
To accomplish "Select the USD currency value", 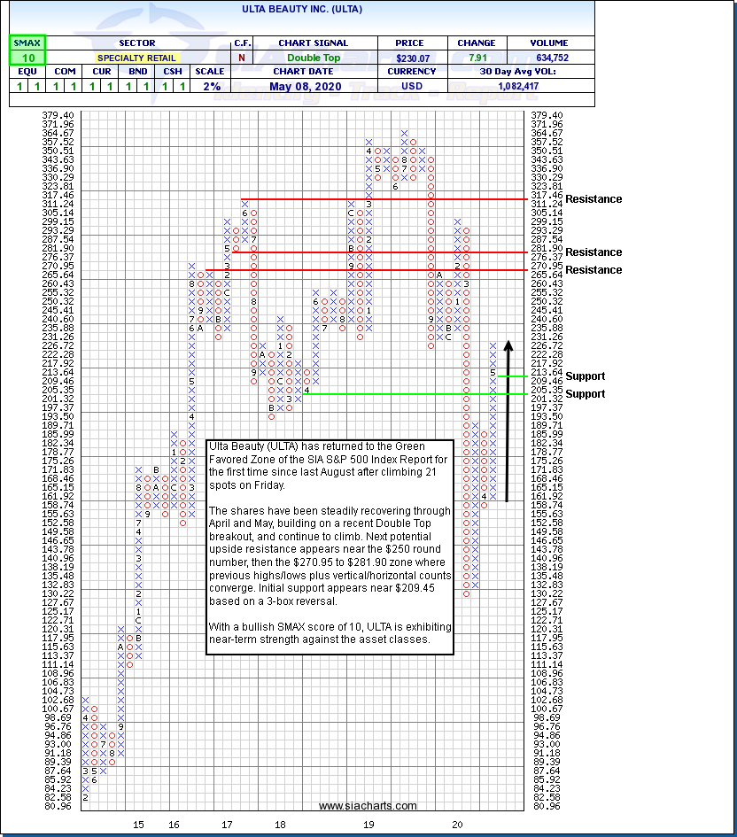I will (411, 86).
